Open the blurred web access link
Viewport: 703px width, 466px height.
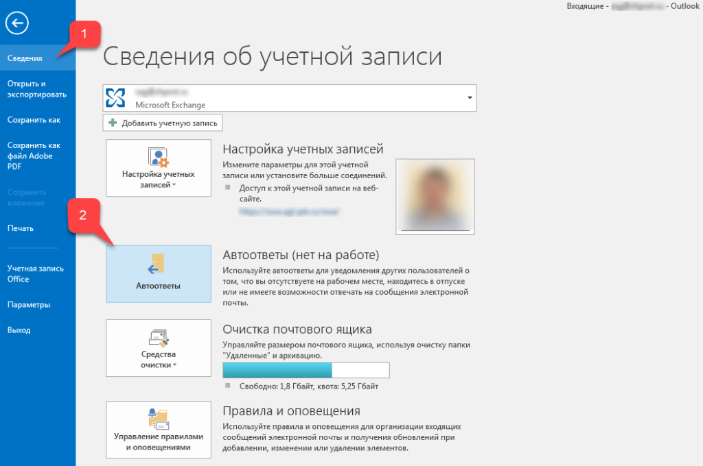289,211
